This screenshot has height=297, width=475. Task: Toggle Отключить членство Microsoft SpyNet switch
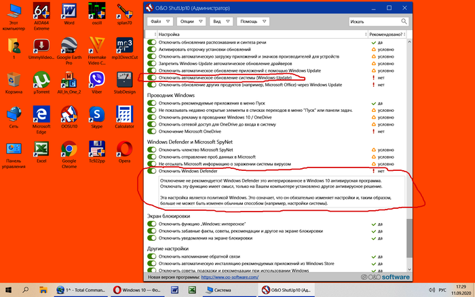coord(152,150)
